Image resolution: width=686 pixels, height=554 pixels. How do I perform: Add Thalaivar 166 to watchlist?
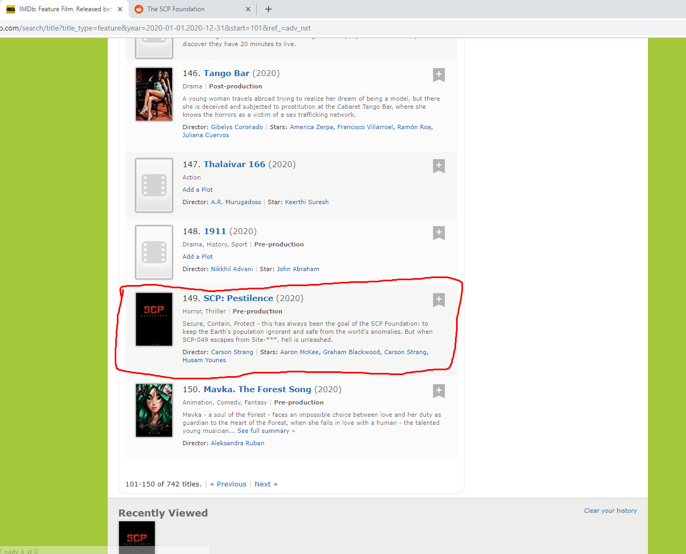439,166
